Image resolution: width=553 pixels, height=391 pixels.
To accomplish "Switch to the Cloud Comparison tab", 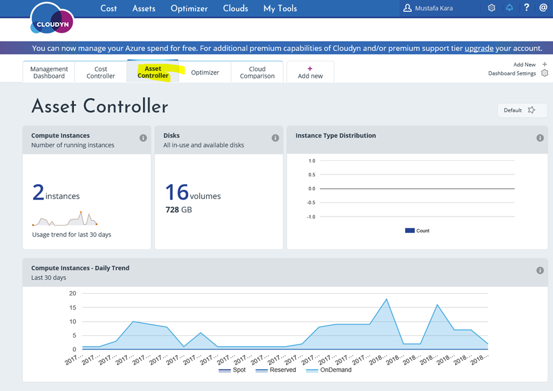I will tap(257, 72).
